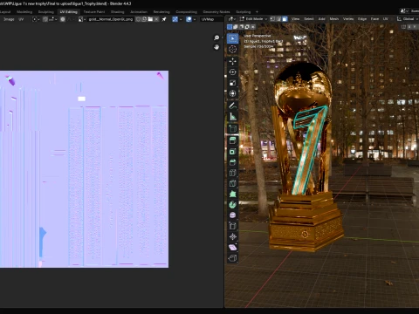
Task: Set selection mode to new selection
Action: 230,27
